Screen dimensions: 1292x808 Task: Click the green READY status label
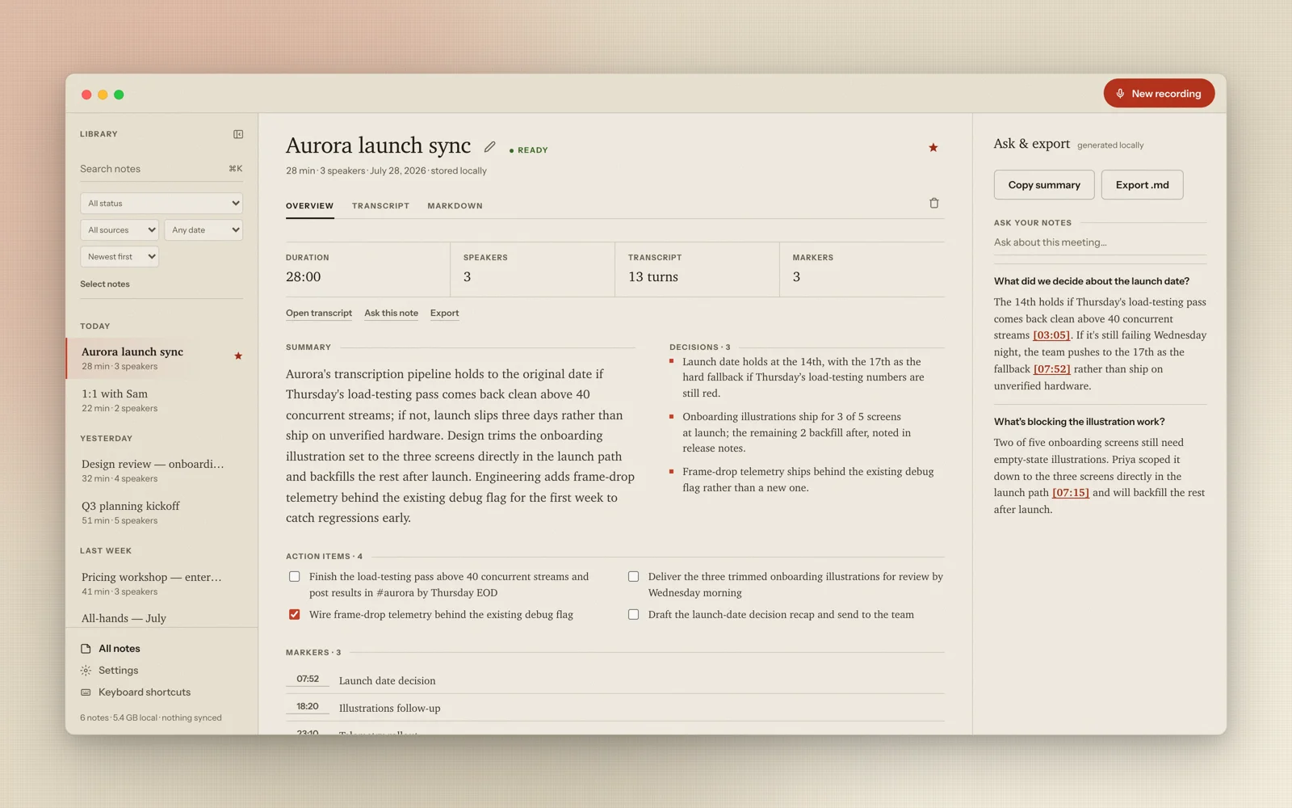(529, 150)
